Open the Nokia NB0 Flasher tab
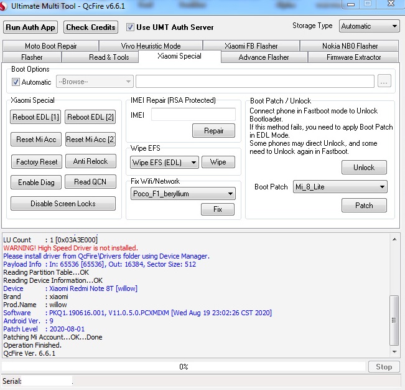The image size is (405, 390). [350, 45]
